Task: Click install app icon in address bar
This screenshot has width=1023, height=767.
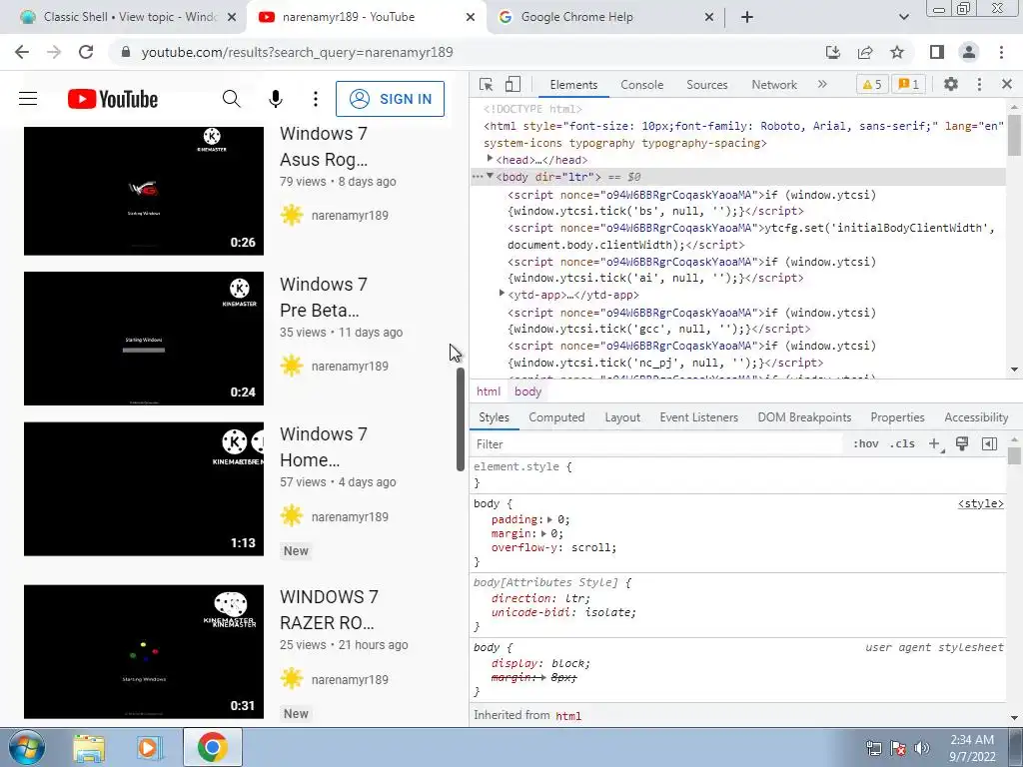Action: click(x=832, y=52)
